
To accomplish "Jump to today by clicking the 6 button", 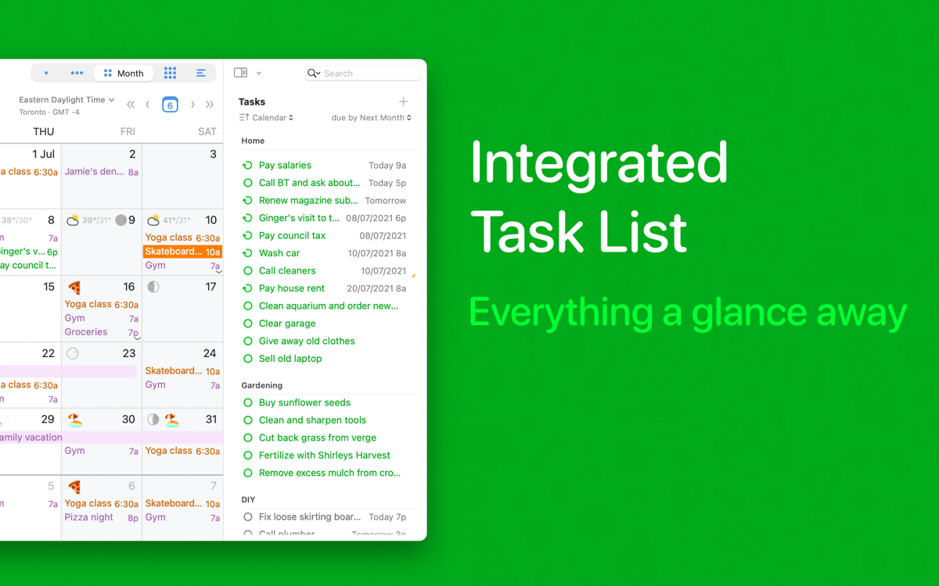I will click(170, 104).
